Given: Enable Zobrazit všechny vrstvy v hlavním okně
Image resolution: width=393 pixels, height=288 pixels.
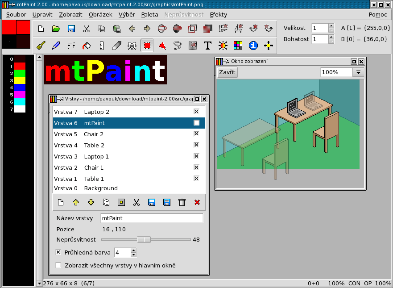Looking at the screenshot, I should (58, 265).
